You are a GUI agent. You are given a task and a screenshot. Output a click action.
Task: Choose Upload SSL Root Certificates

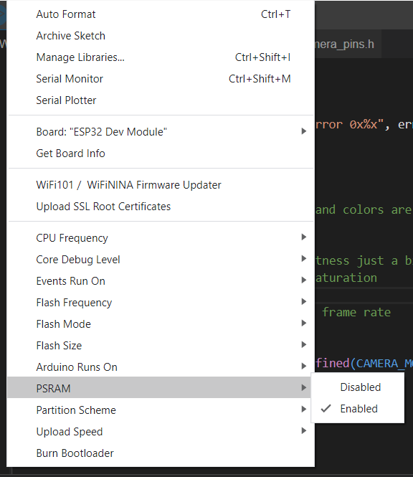click(x=161, y=207)
